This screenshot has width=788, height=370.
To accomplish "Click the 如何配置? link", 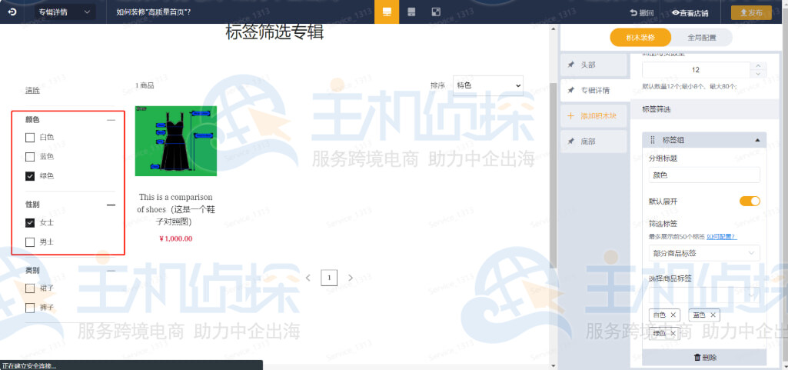I will [x=722, y=236].
